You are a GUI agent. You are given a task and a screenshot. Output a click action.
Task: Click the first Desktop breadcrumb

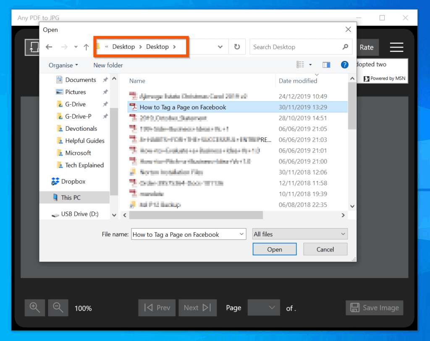click(x=123, y=47)
